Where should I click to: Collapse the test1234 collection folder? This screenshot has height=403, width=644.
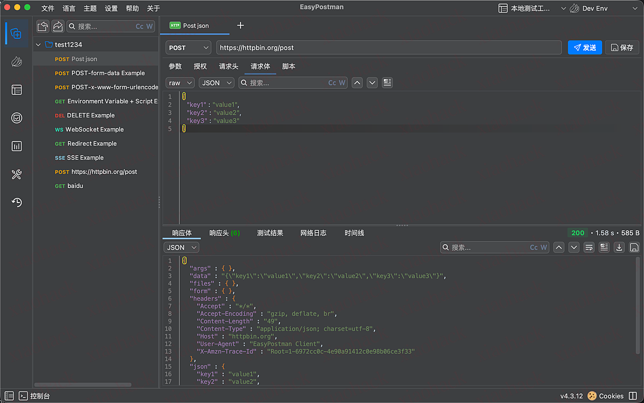click(38, 44)
